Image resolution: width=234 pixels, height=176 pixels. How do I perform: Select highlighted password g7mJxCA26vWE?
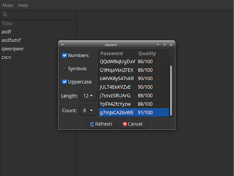(134, 112)
